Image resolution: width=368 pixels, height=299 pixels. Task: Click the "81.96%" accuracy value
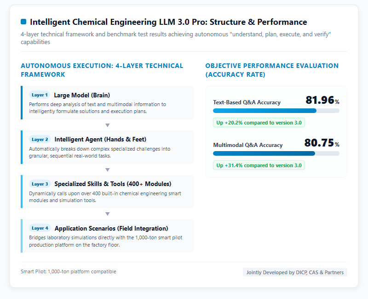[322, 100]
